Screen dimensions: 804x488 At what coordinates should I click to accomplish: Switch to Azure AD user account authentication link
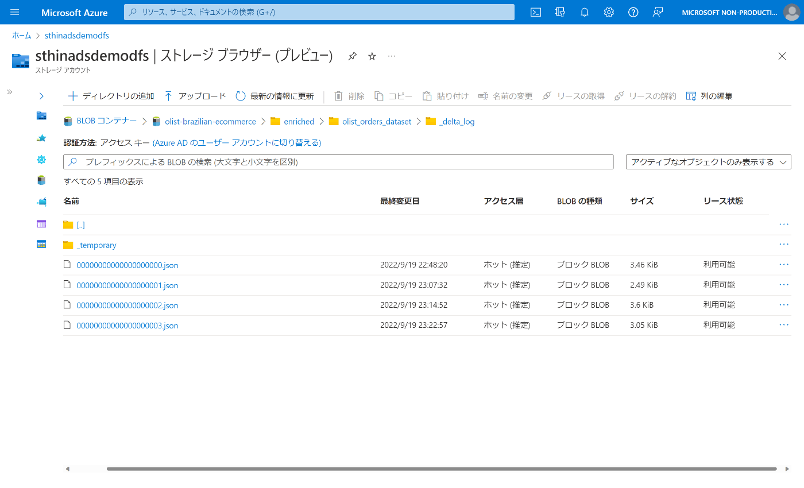[237, 142]
